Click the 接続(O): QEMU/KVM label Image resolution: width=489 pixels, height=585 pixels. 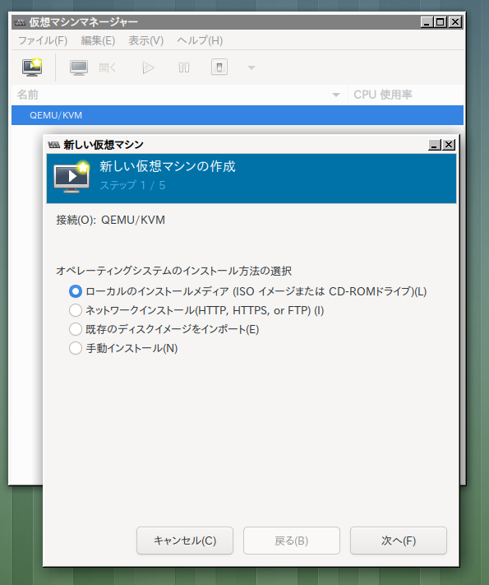(x=110, y=221)
